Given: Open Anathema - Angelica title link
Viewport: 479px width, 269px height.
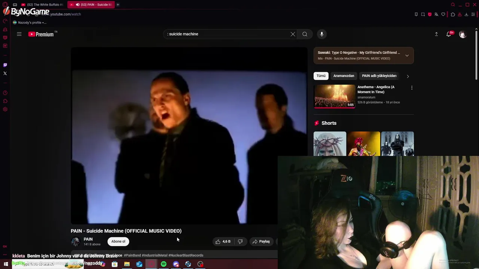Looking at the screenshot, I should [x=376, y=89].
